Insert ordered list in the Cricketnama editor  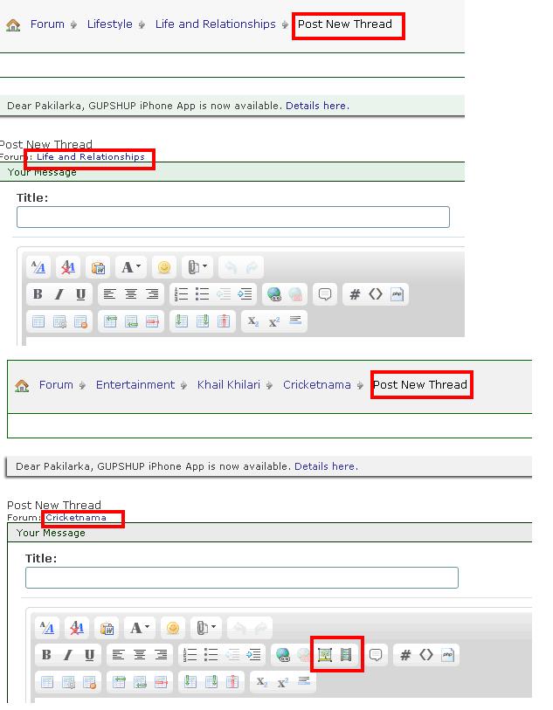click(190, 655)
